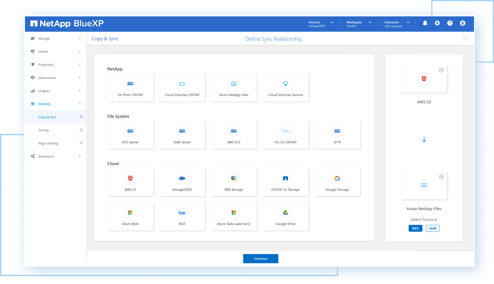
Task: Select the FSx for ONTAP tile
Action: [286, 135]
